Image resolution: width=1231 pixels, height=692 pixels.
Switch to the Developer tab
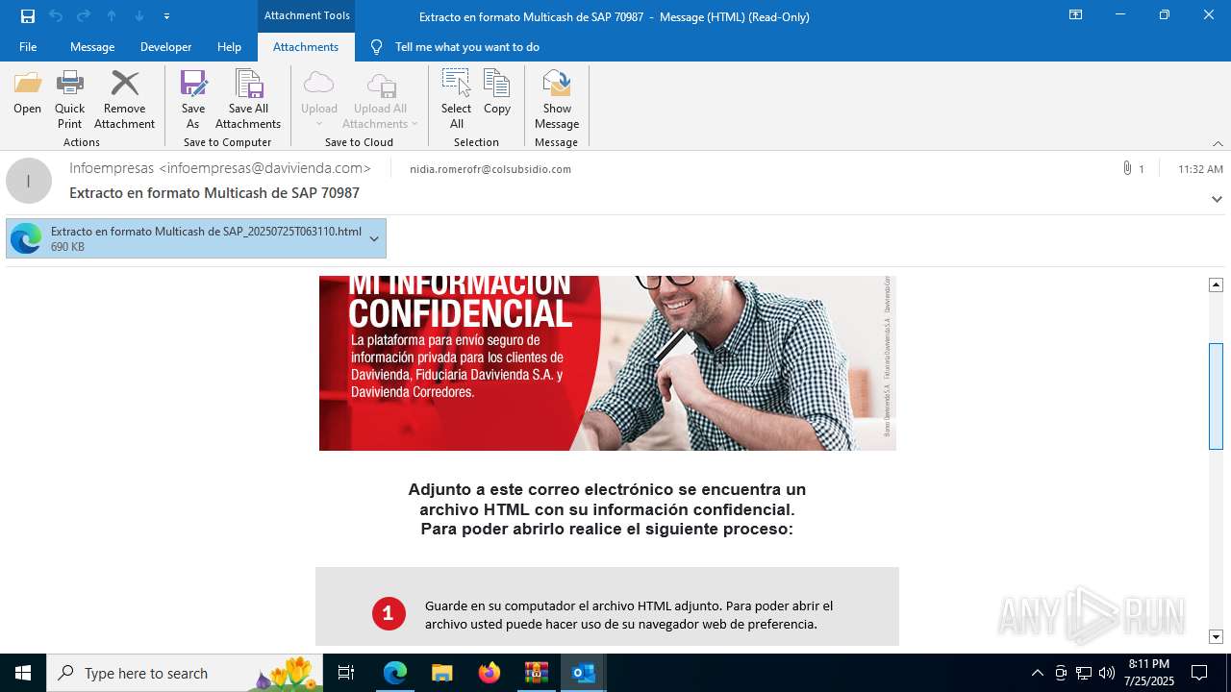click(x=165, y=47)
